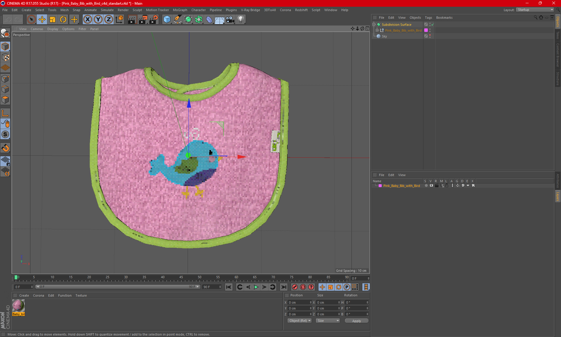
Task: Go to the start of animation
Action: [x=229, y=287]
